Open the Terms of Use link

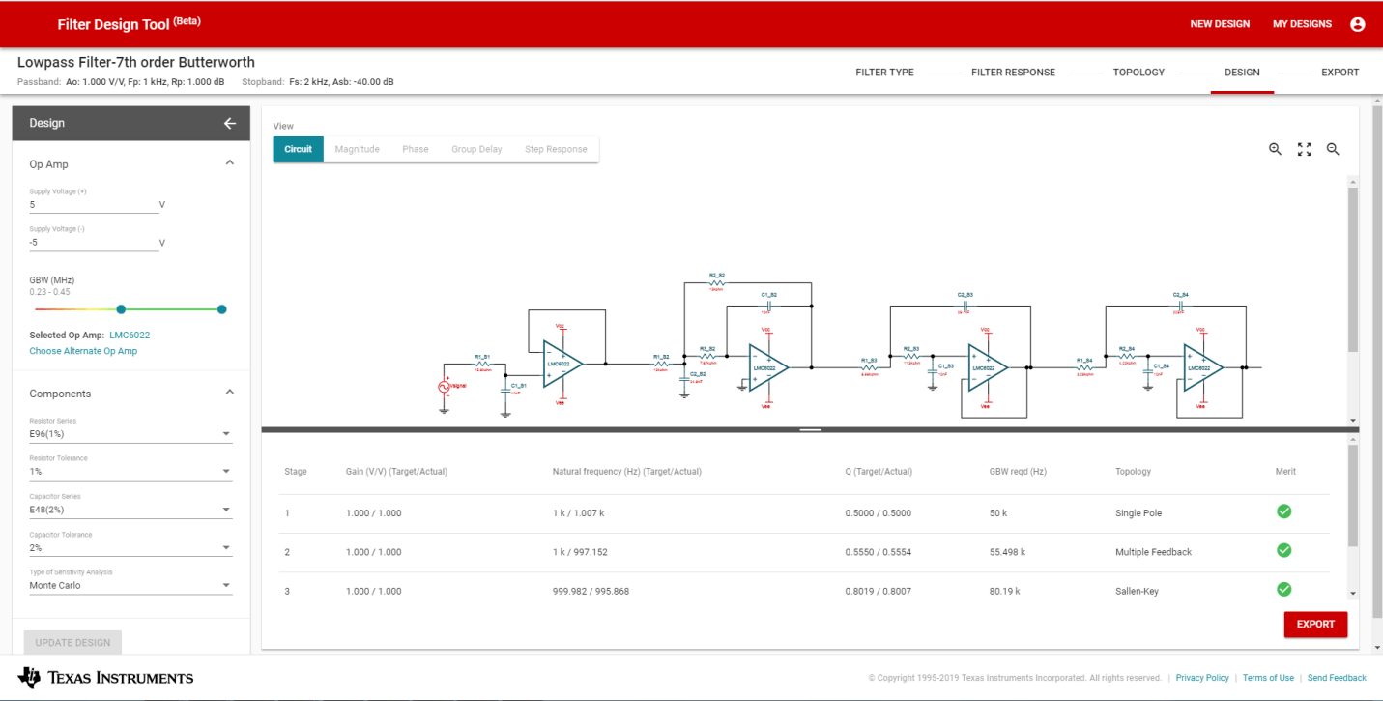point(1268,678)
